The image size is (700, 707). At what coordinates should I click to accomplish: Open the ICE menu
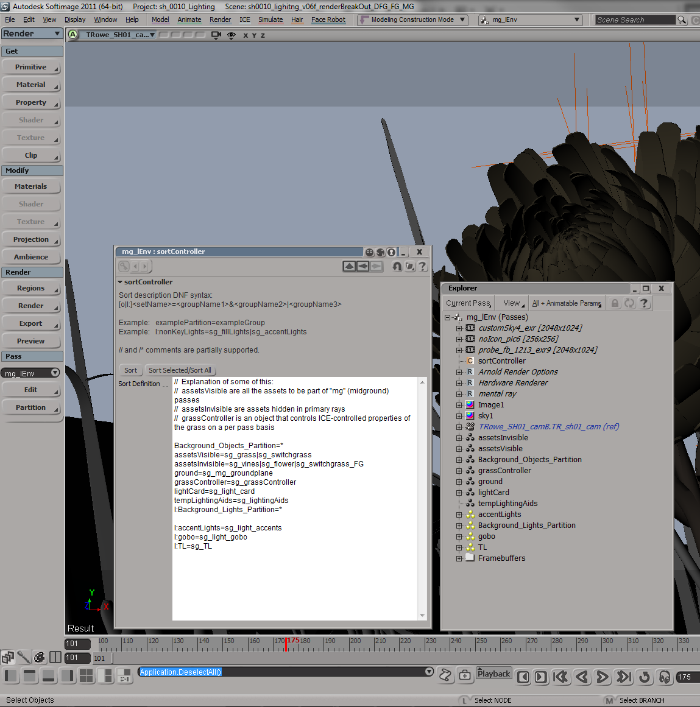[245, 19]
